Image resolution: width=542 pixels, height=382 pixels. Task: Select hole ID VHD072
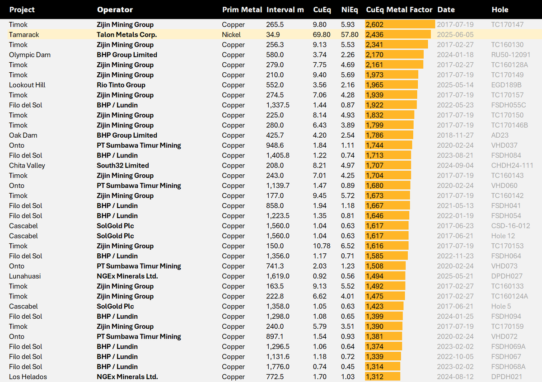click(504, 336)
